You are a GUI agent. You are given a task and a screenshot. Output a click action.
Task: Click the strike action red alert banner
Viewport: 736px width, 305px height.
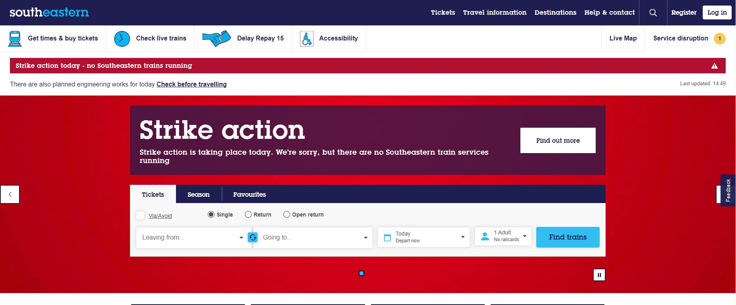pos(368,66)
